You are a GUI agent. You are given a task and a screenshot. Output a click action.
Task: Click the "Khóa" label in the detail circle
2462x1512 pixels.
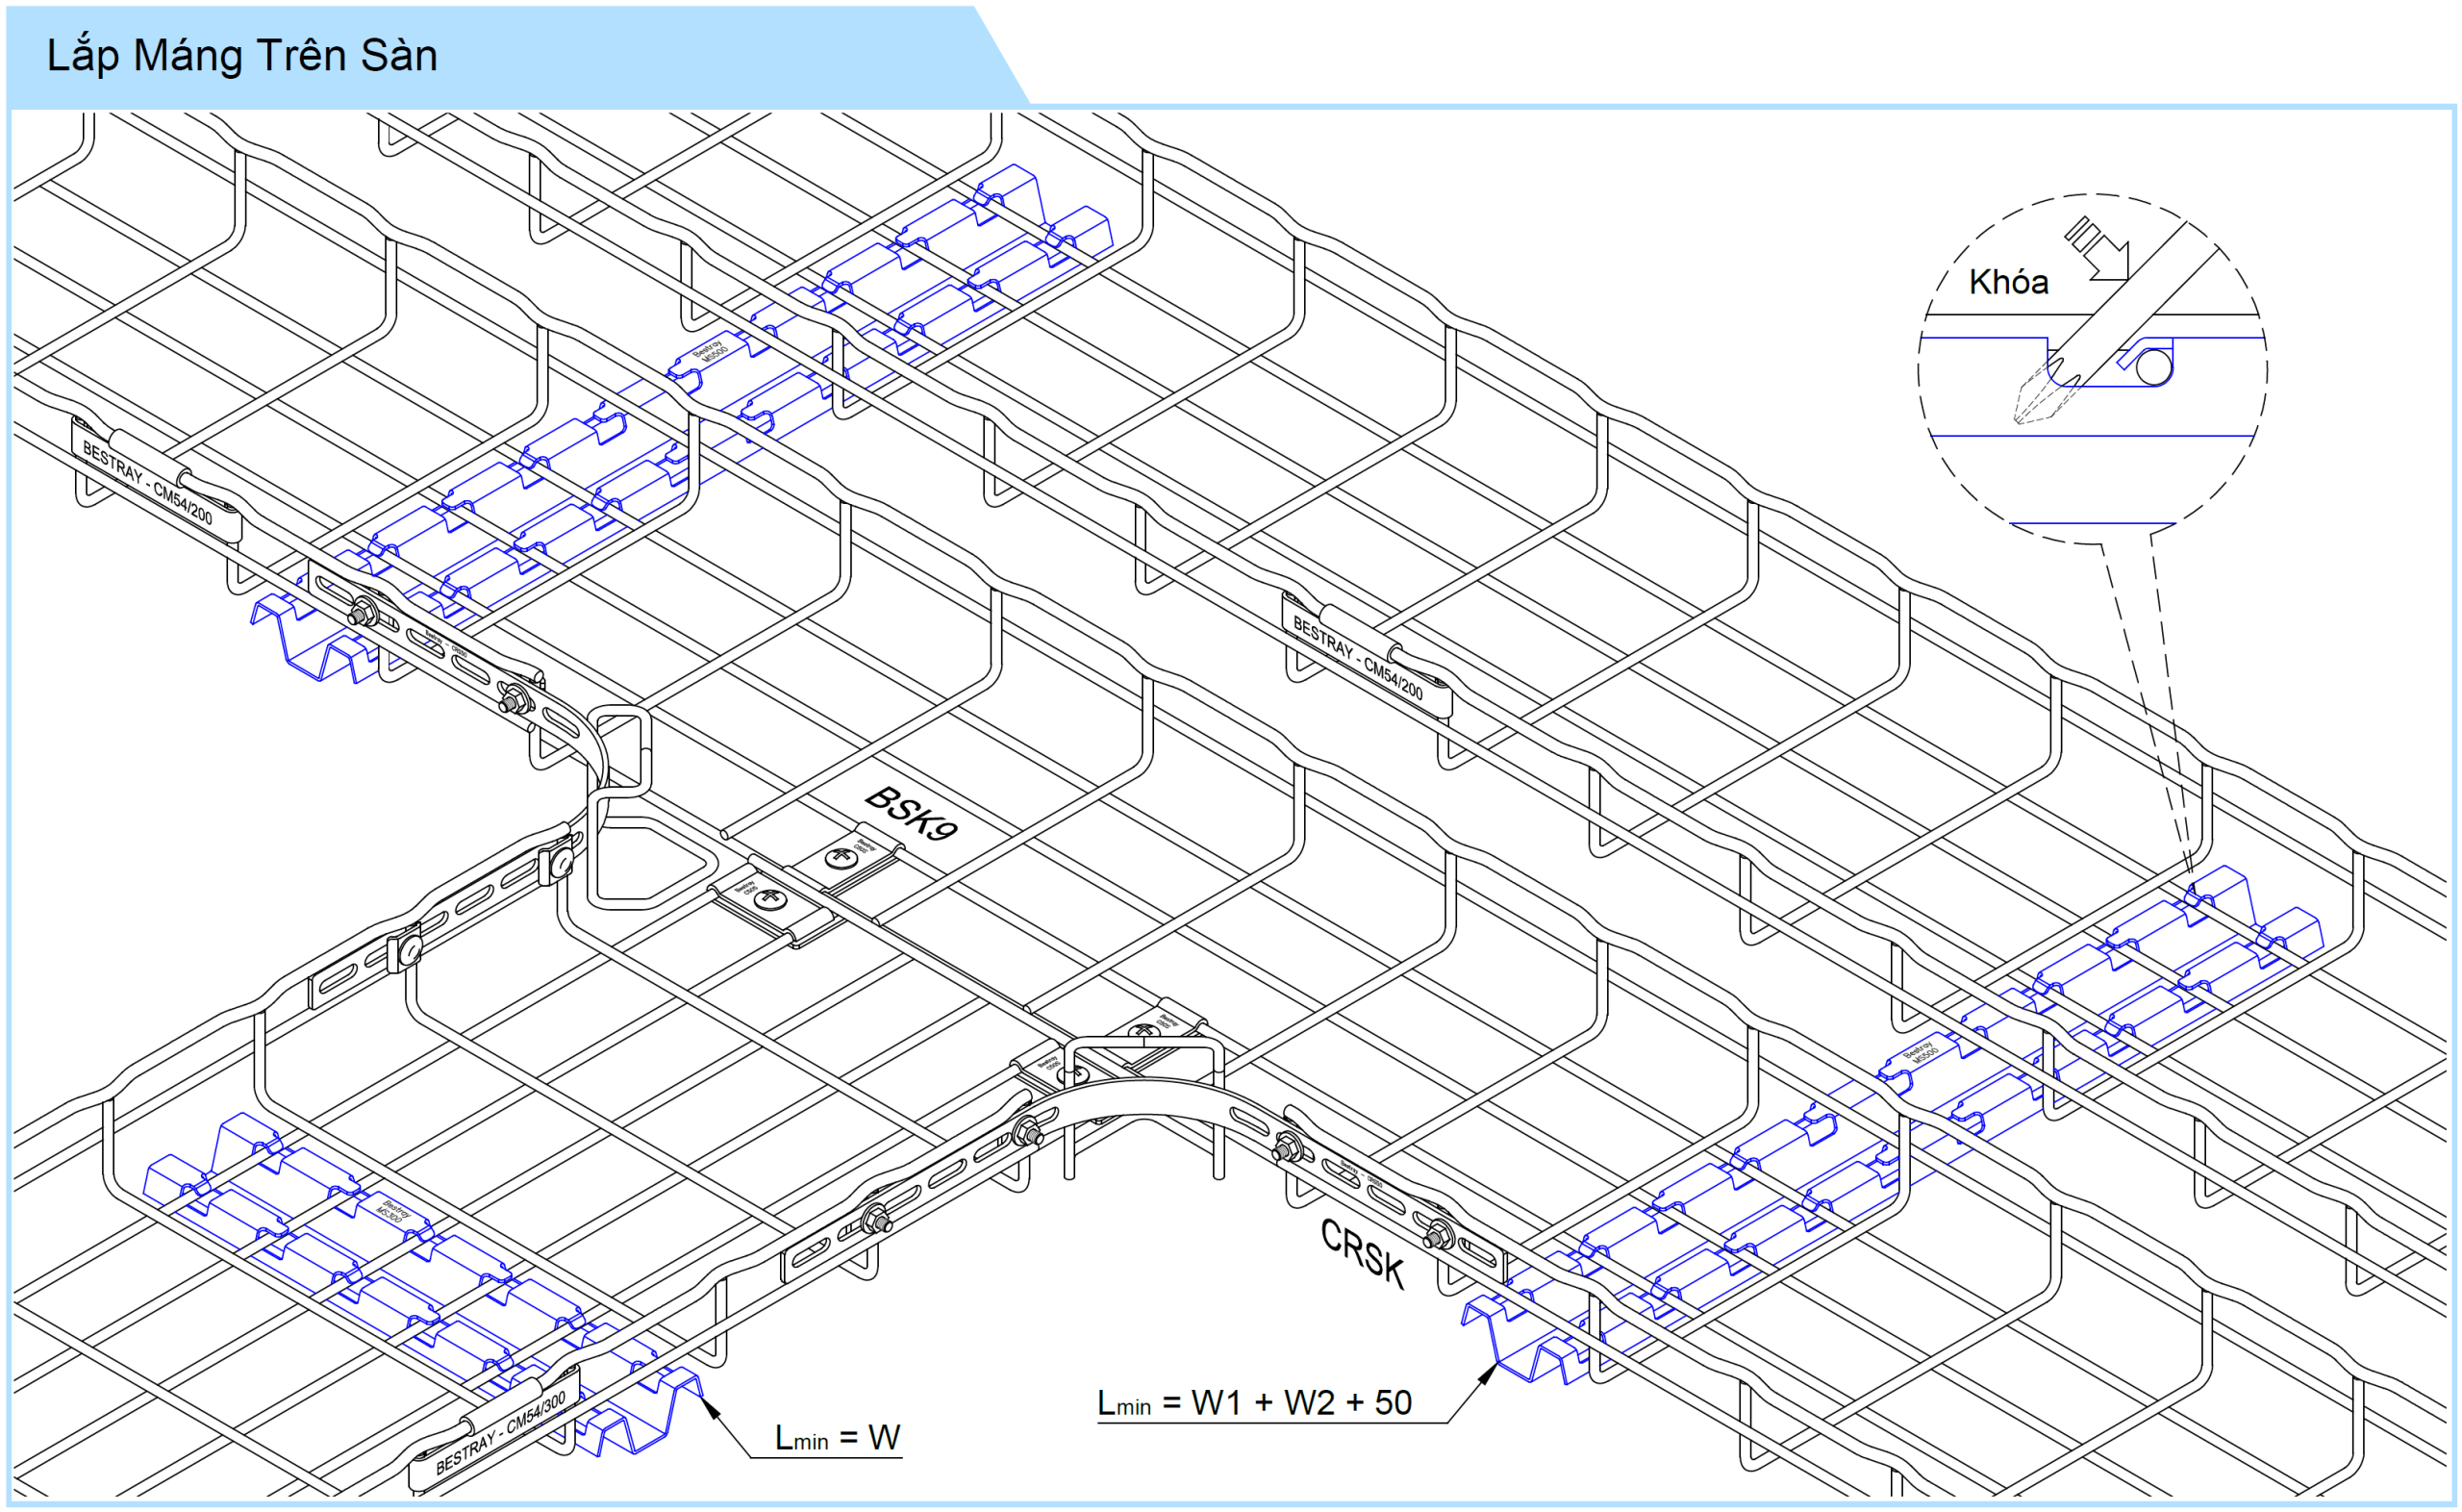click(x=2008, y=282)
